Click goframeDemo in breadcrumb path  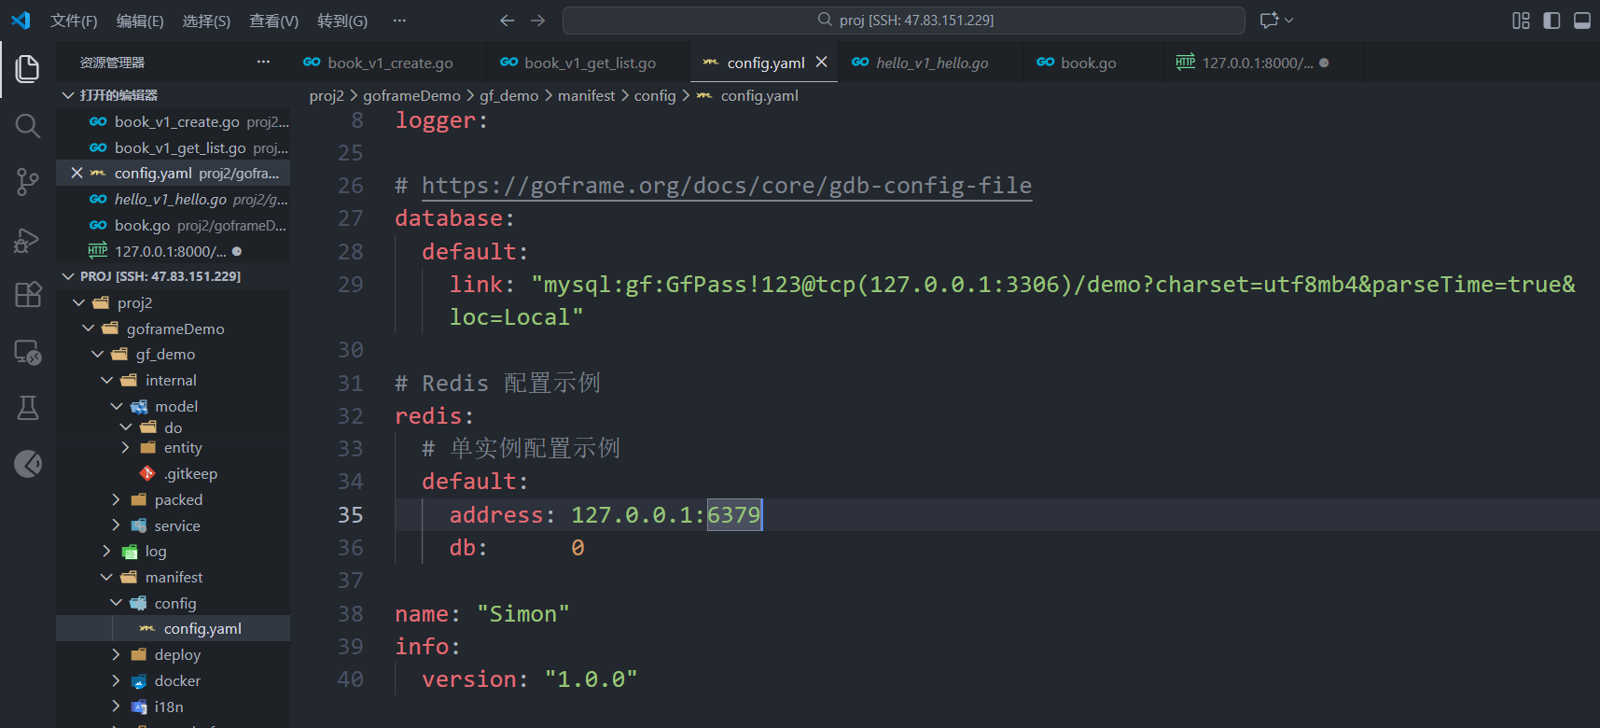(411, 95)
